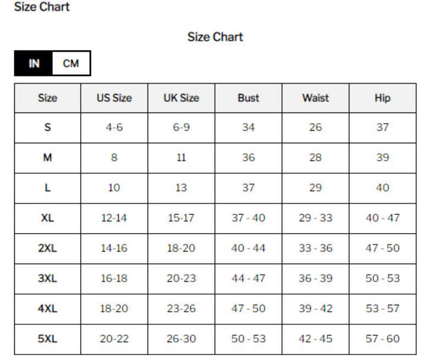Screen dimensions: 424x360
Task: Click the Size column header
Action: (x=47, y=98)
